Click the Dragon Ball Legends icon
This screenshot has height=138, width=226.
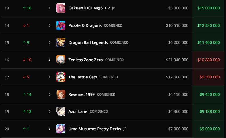[61, 42]
